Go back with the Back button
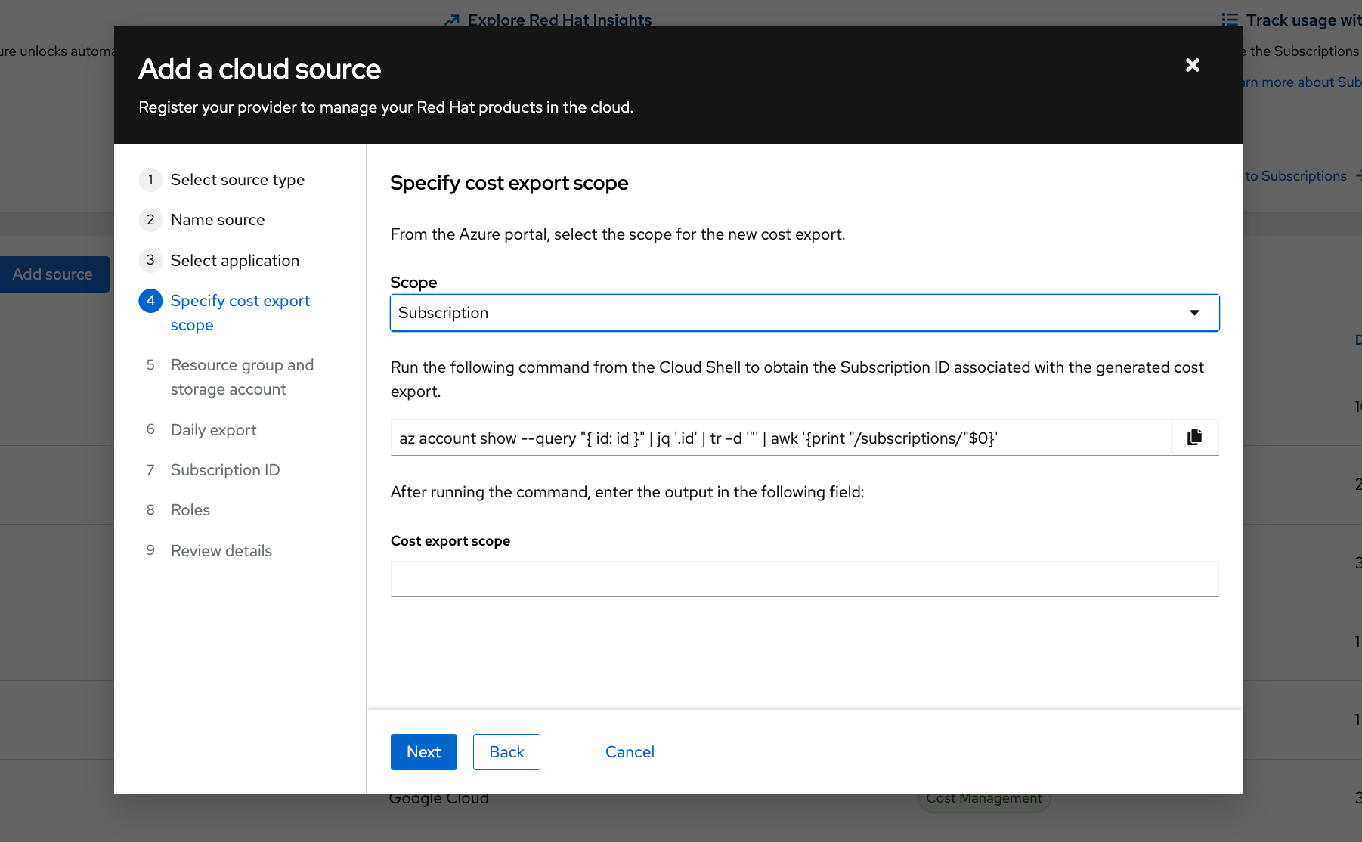The image size is (1362, 842). pyautogui.click(x=506, y=752)
